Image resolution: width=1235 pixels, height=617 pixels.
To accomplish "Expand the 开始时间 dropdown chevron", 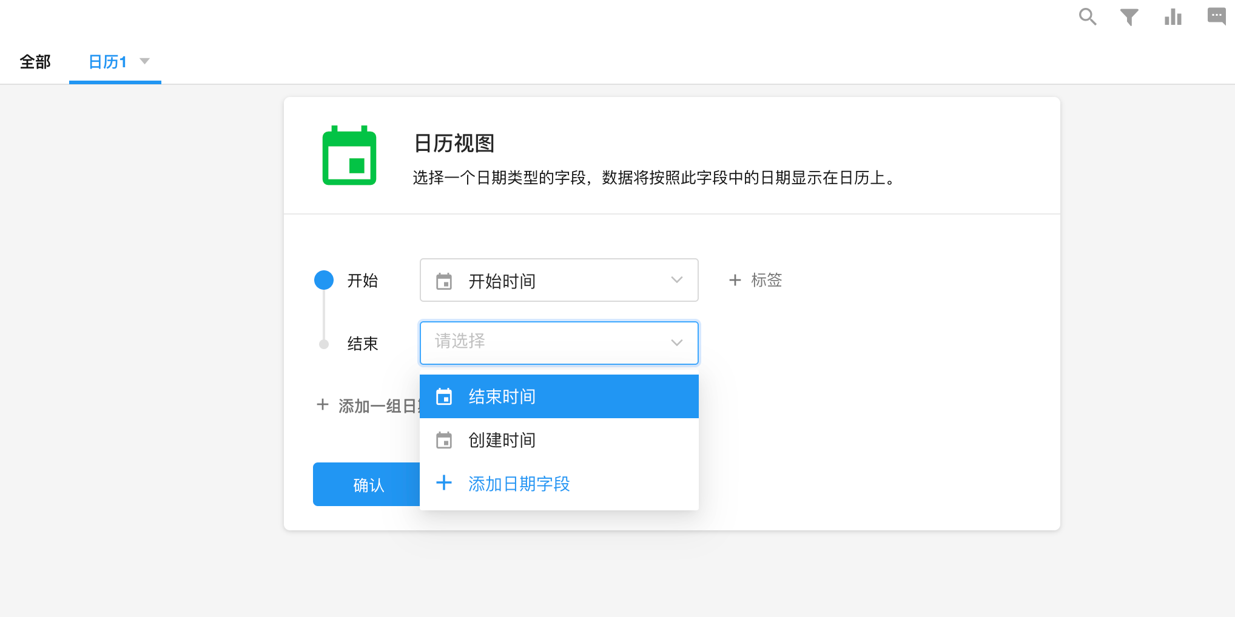I will tap(677, 280).
